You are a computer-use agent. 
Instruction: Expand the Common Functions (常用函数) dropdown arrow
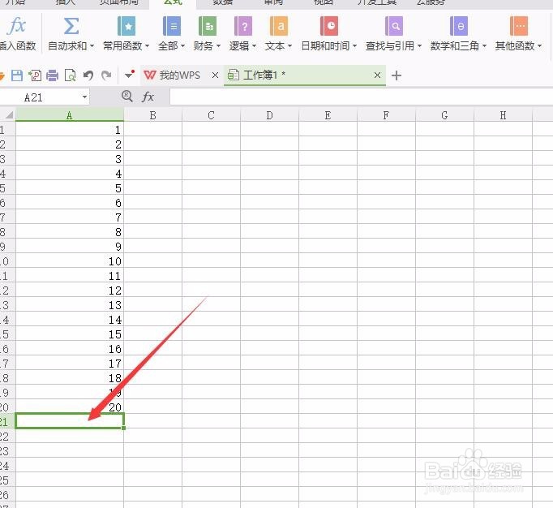pyautogui.click(x=148, y=46)
